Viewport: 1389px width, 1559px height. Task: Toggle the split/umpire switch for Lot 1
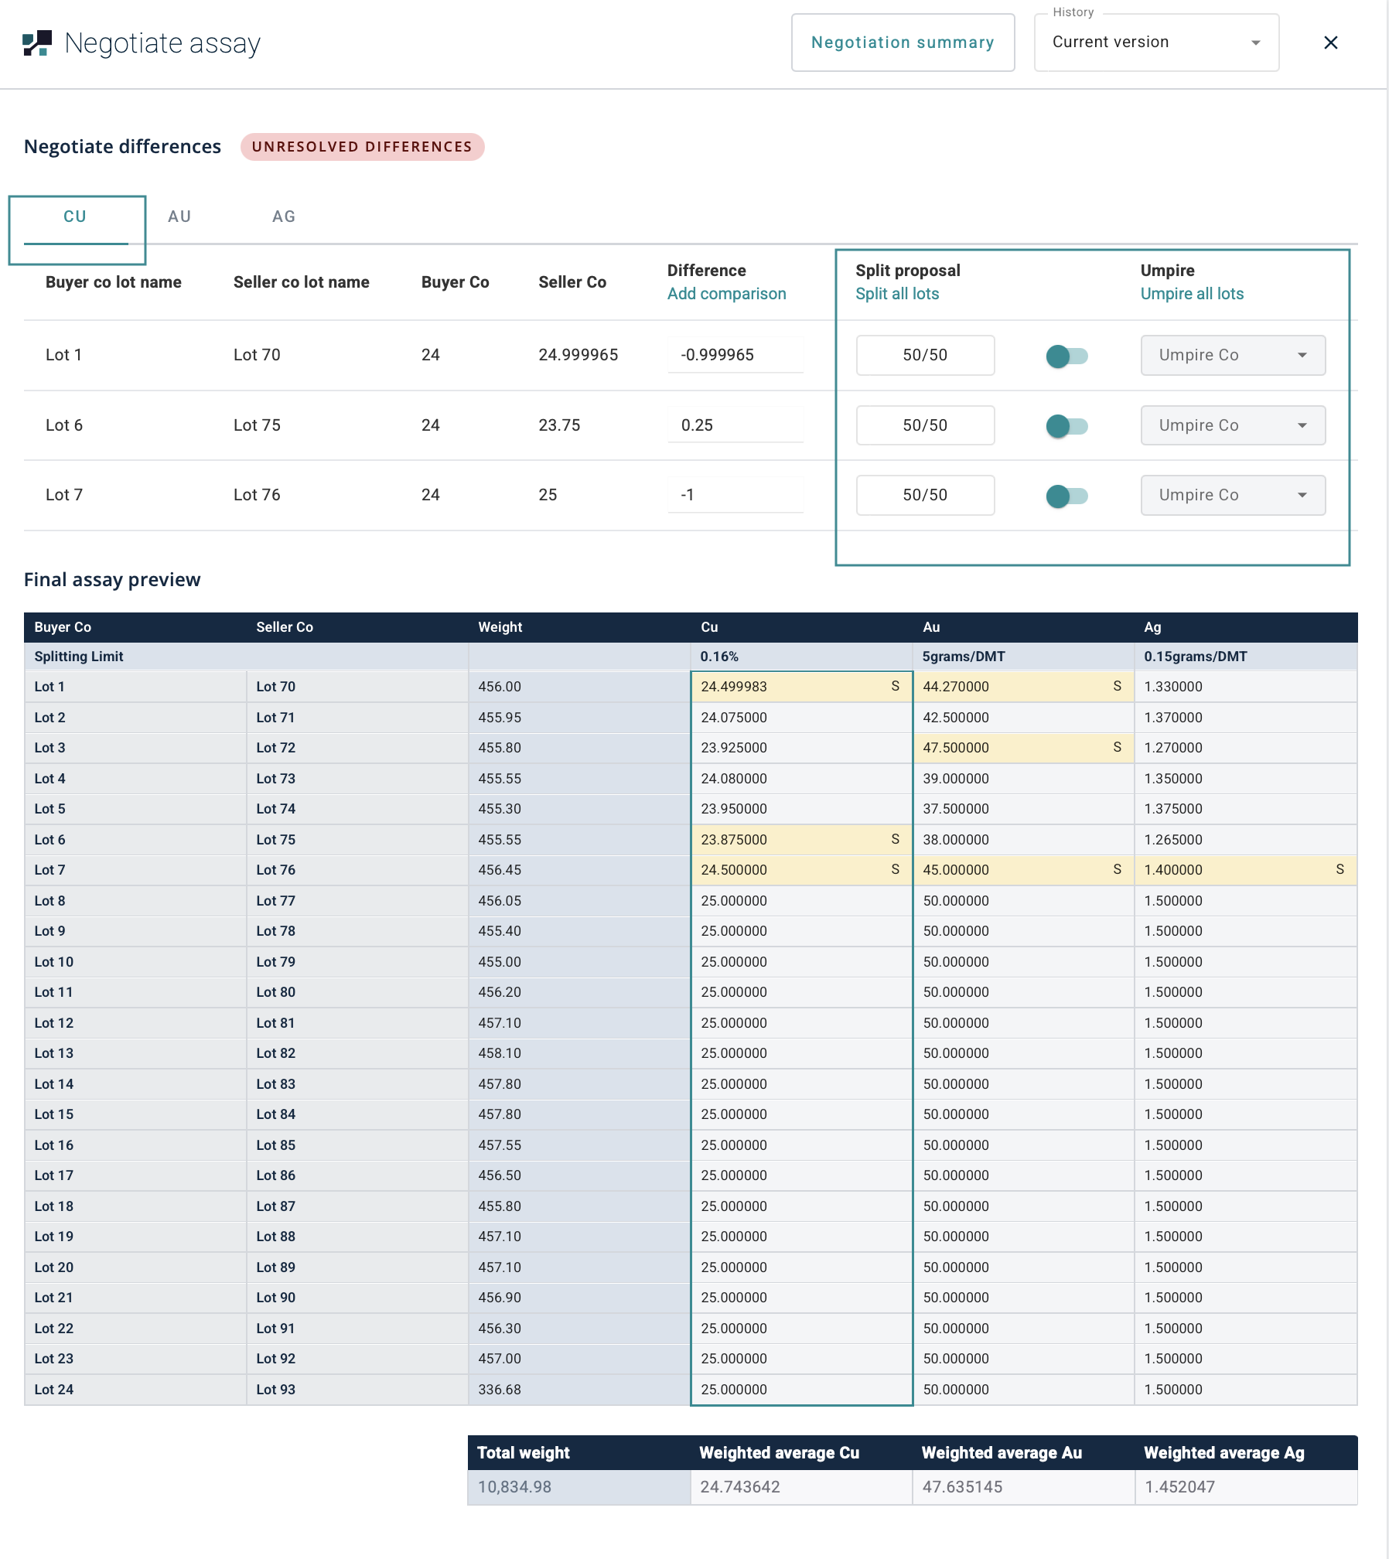coord(1066,356)
